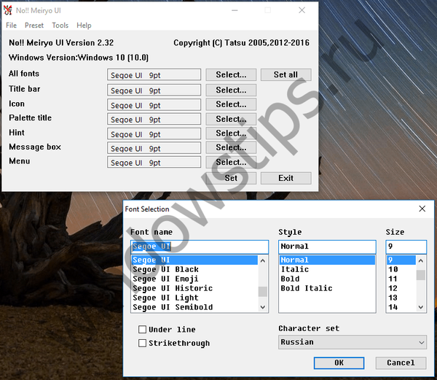Click Select... for Hint font
Image resolution: width=437 pixels, height=380 pixels.
point(231,133)
